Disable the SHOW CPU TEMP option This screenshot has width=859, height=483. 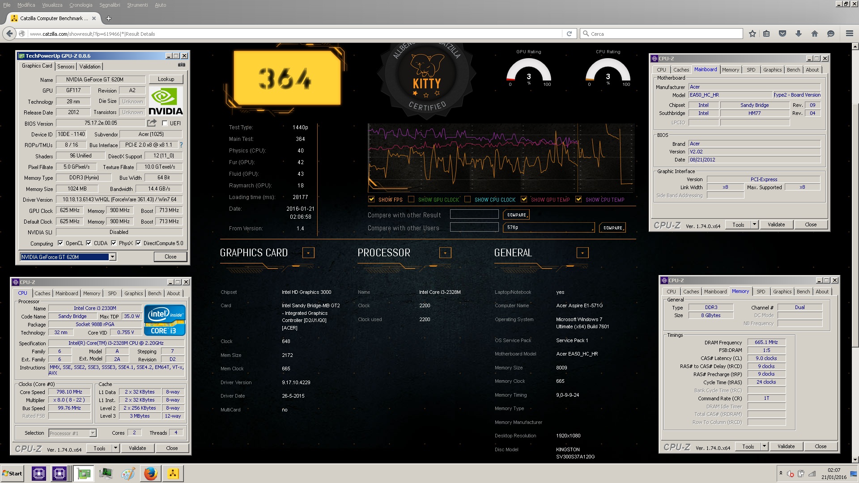pyautogui.click(x=578, y=199)
